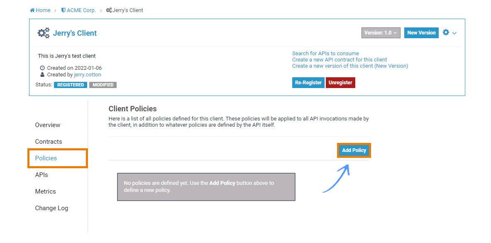Go to the APIs tab

(42, 174)
